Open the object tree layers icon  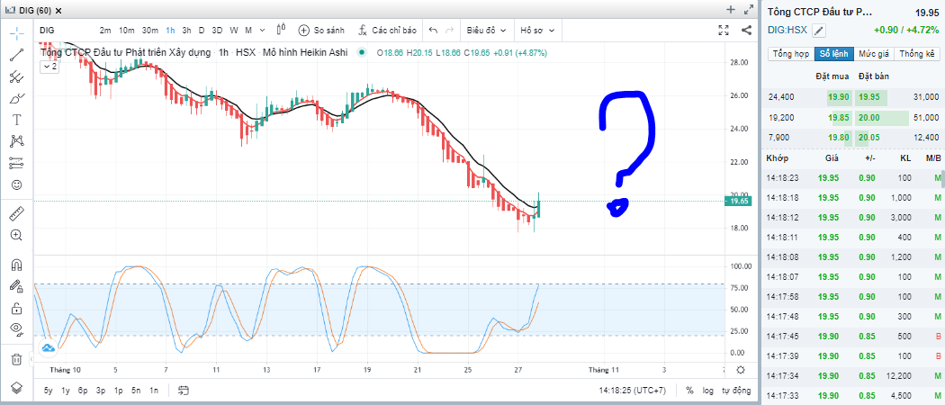[x=17, y=387]
